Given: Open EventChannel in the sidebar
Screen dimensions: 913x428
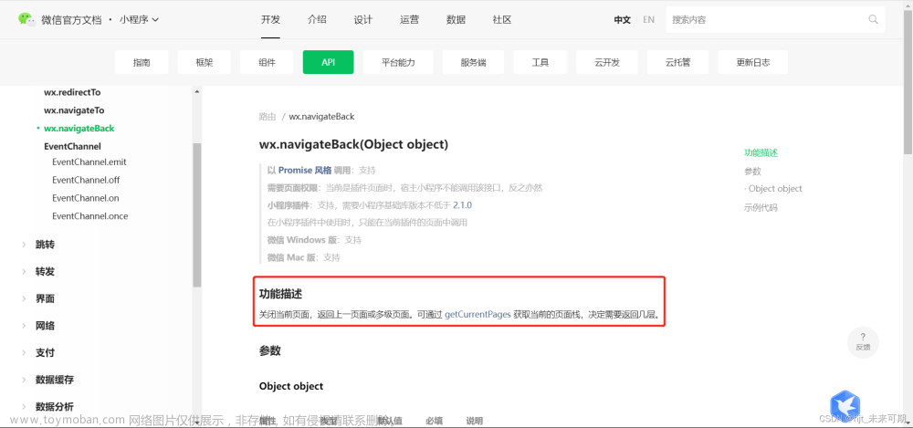Looking at the screenshot, I should (72, 146).
